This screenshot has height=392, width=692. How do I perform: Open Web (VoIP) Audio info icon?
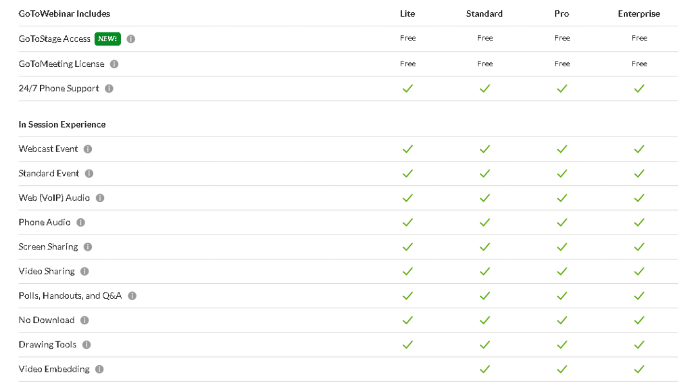[x=100, y=198]
